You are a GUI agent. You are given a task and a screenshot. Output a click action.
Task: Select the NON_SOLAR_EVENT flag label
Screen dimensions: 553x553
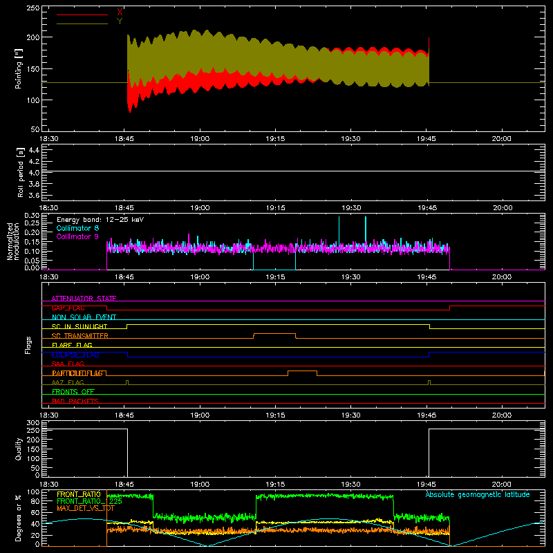(84, 317)
